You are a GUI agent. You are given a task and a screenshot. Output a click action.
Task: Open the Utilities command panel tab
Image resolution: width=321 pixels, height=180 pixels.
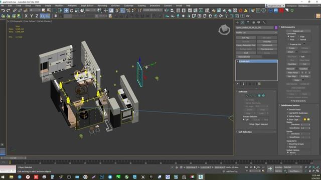(x=264, y=22)
